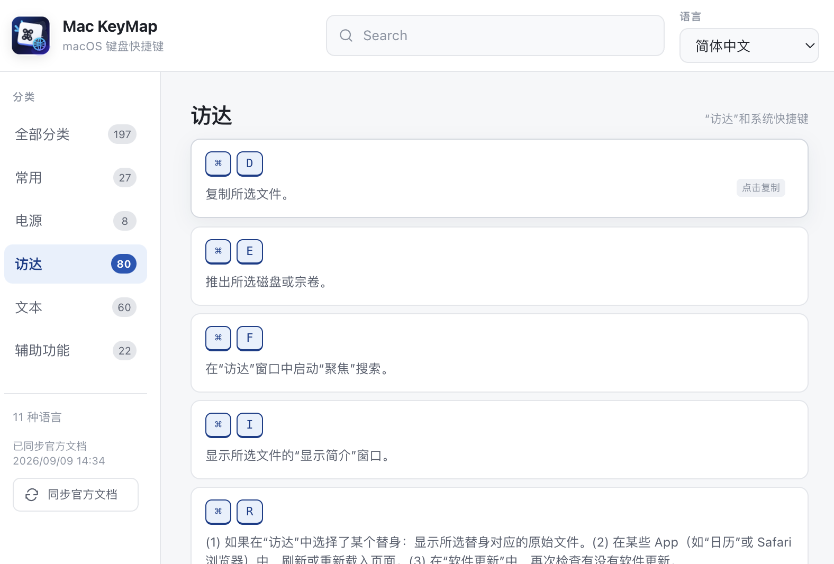Click the 60 count badge

[124, 307]
